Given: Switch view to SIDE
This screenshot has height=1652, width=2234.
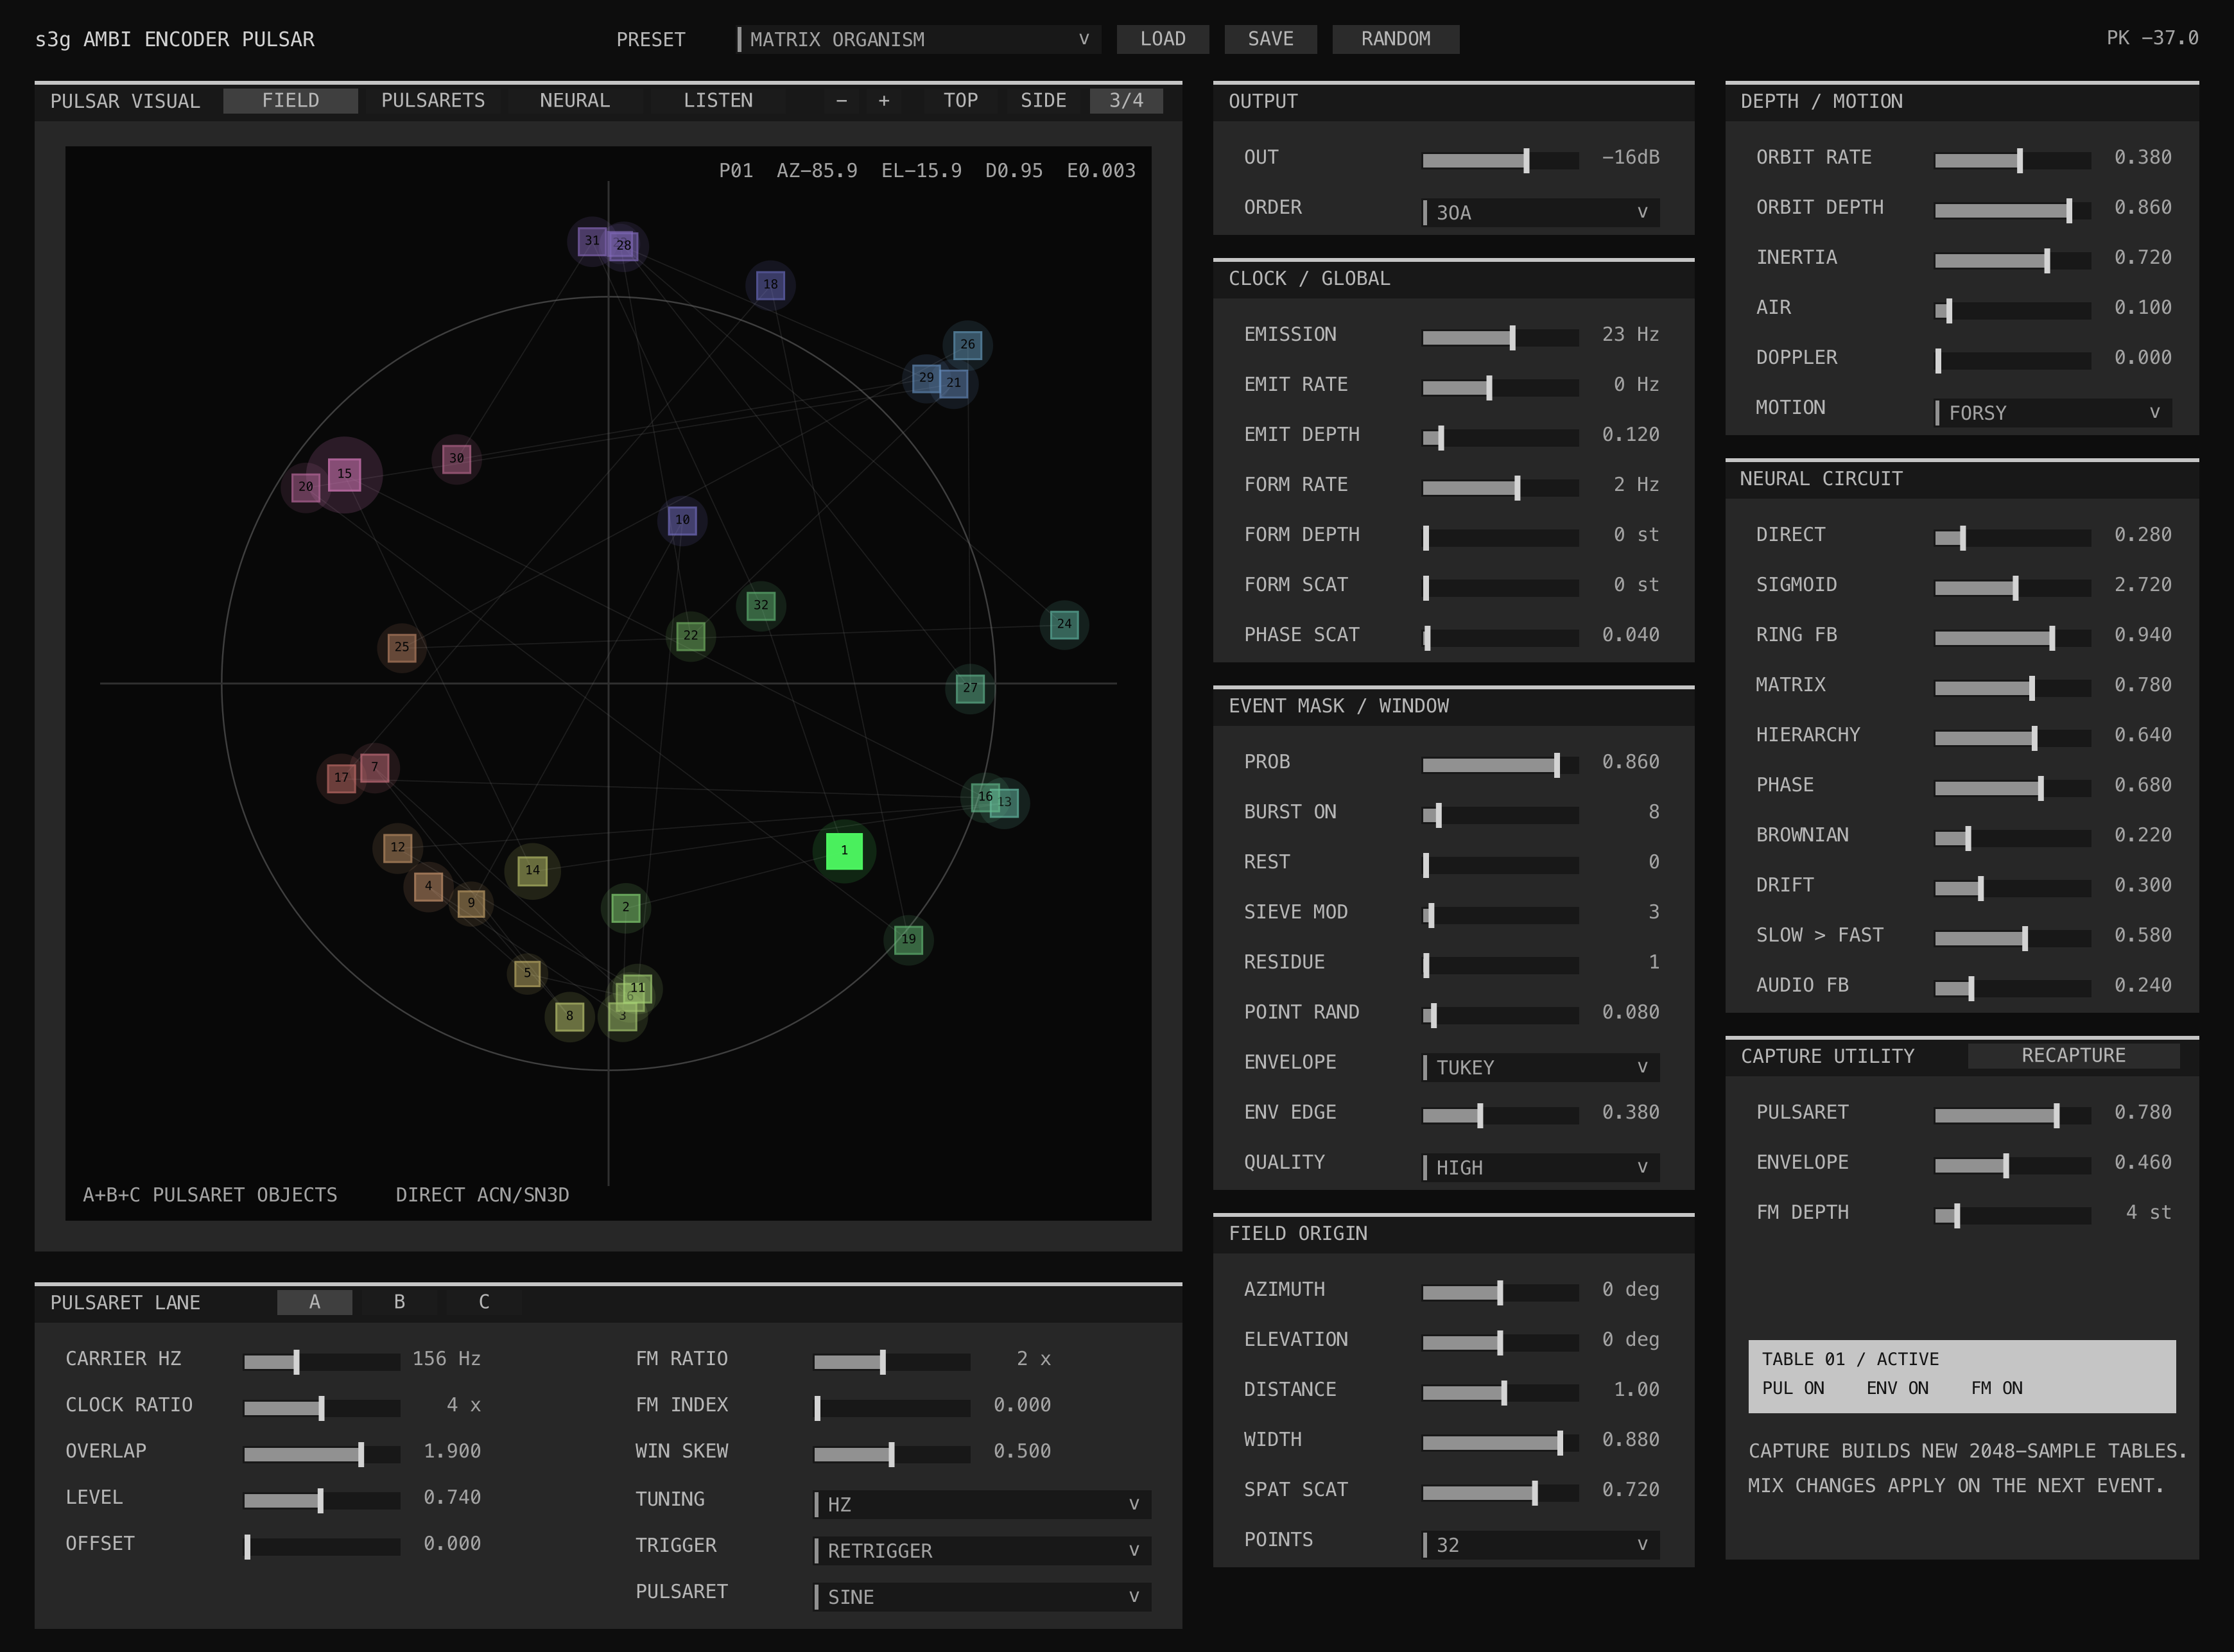Looking at the screenshot, I should click(1043, 101).
